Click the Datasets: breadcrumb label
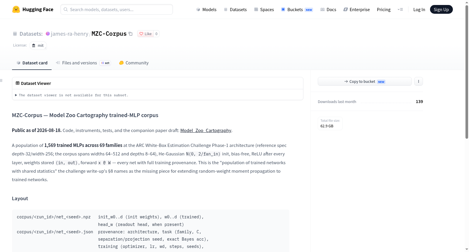The image size is (469, 252). coord(31,34)
